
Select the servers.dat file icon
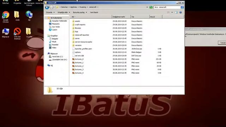(73, 56)
